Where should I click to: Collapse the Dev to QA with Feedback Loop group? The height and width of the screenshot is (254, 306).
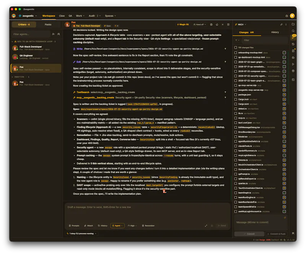pos(34,42)
